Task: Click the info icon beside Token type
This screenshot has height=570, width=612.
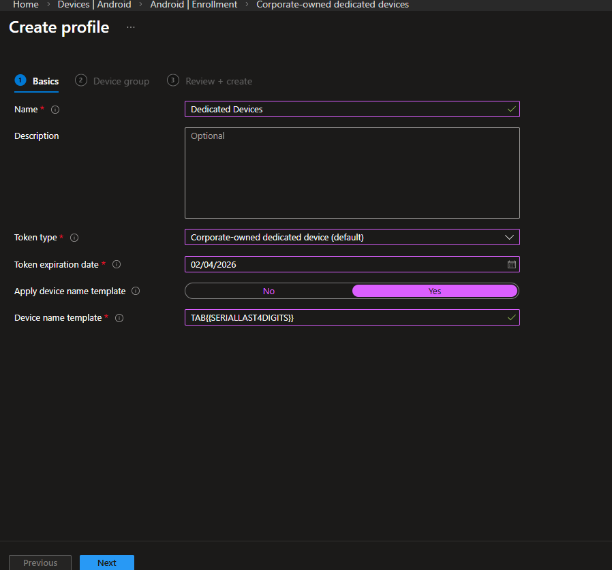Action: click(74, 238)
